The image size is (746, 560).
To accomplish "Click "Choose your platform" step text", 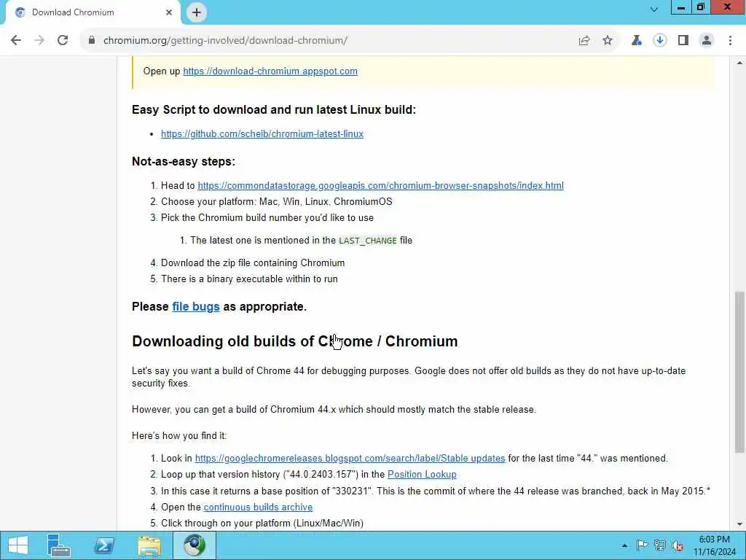I will coord(276,202).
